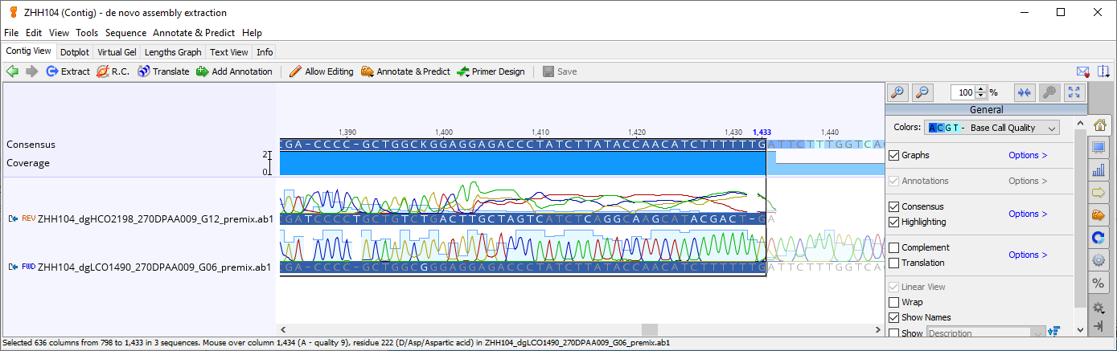Screen dimensions: 1117x351
Task: Open the View menu
Action: click(x=59, y=33)
